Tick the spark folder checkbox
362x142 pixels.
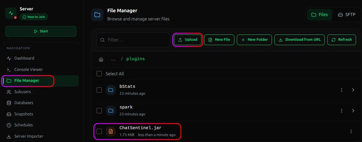coord(99,111)
